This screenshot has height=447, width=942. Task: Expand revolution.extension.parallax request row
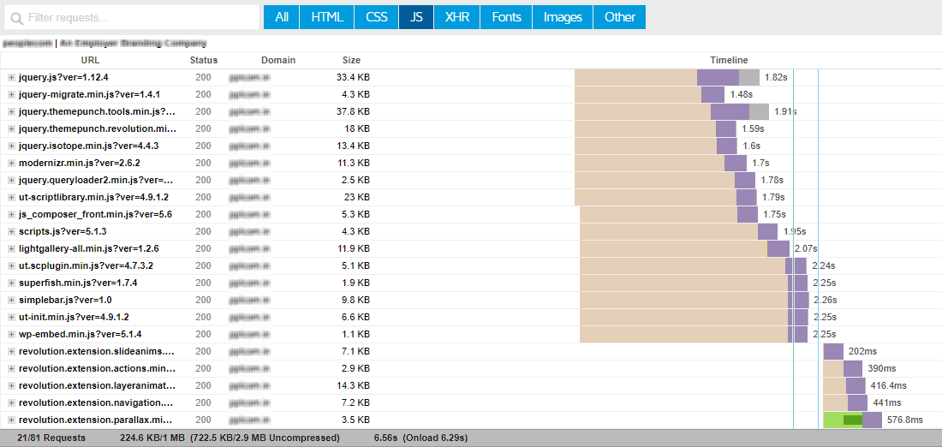[11, 420]
